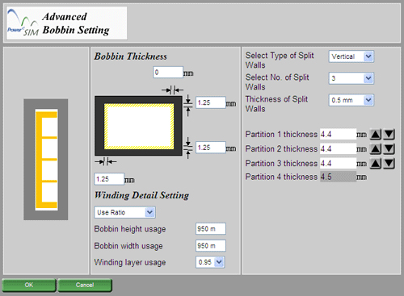
Task: Click the PowerSIM logo
Action: (23, 23)
